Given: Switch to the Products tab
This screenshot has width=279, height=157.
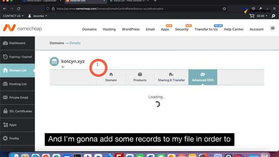Looking at the screenshot, I should 140,77.
